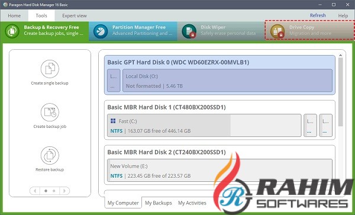
Task: Select small first partition on Hard Disk 0
Action: 114,81
